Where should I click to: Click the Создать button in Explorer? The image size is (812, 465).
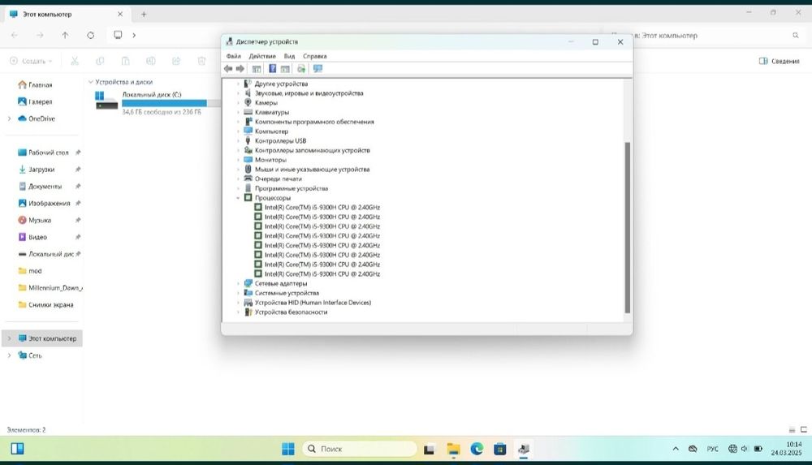coord(31,61)
